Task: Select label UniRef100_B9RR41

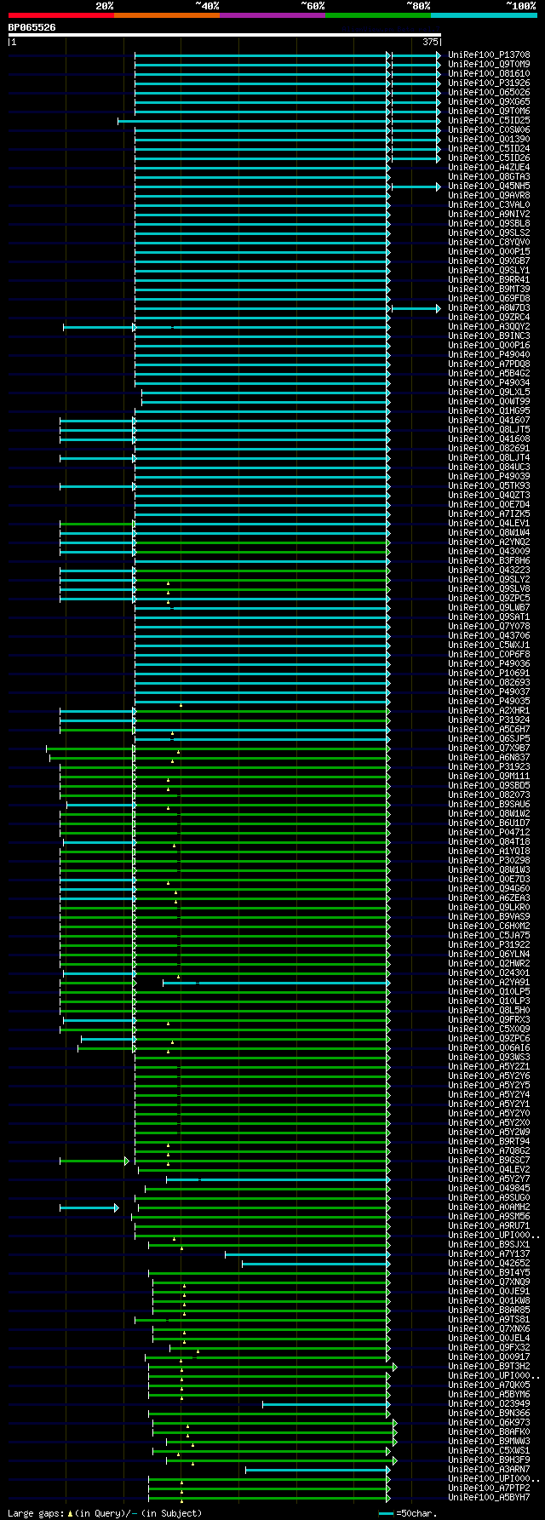Action: (489, 280)
